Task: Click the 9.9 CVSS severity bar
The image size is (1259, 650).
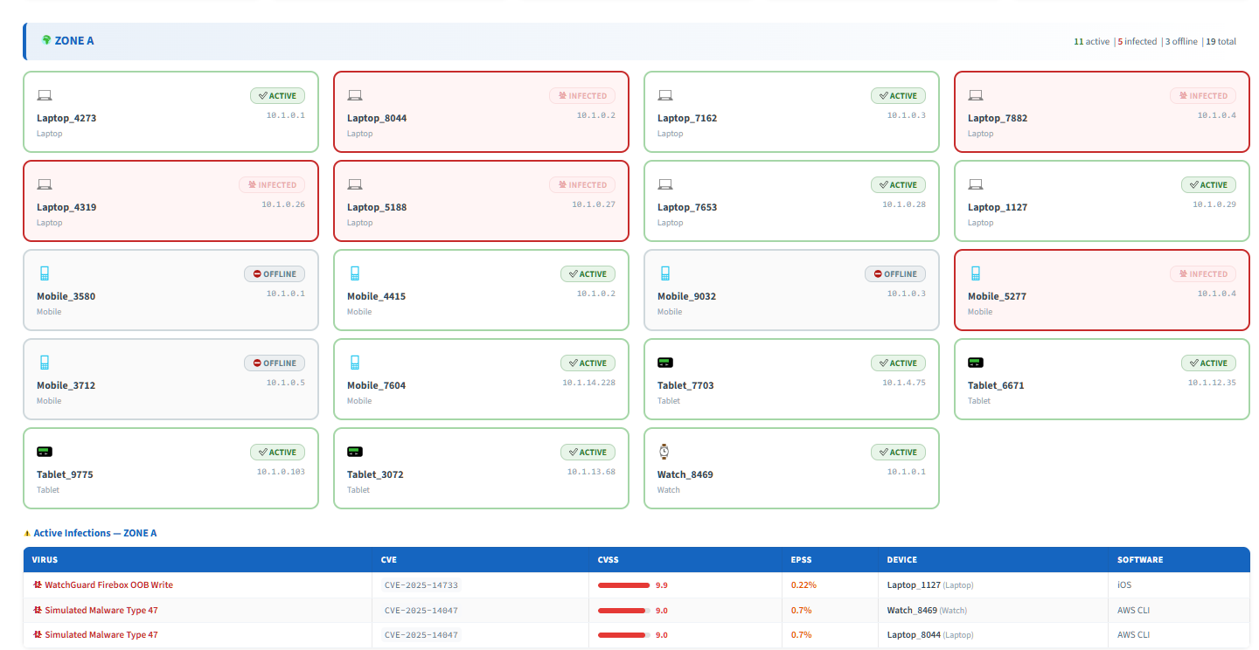Action: click(624, 585)
